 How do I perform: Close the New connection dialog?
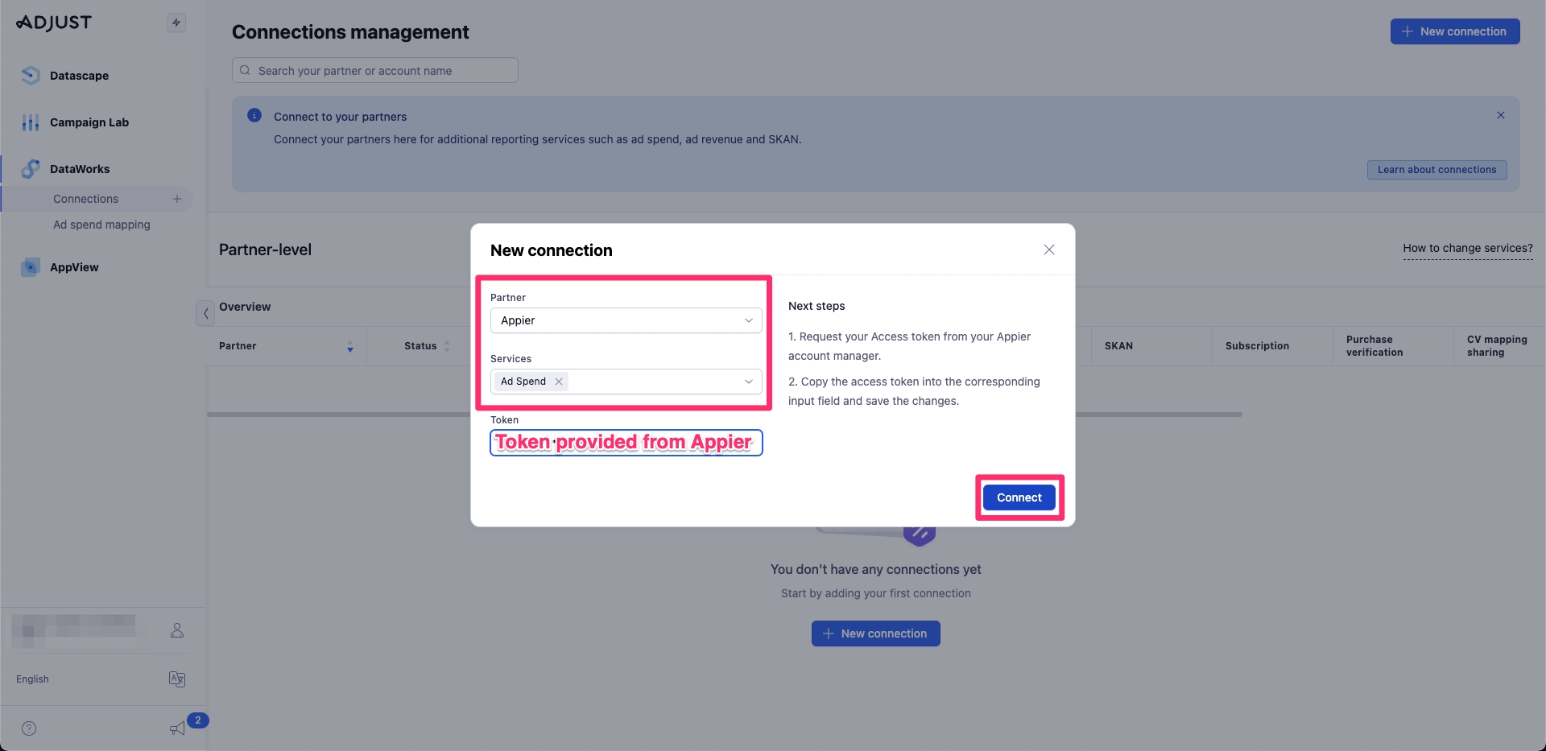coord(1048,250)
